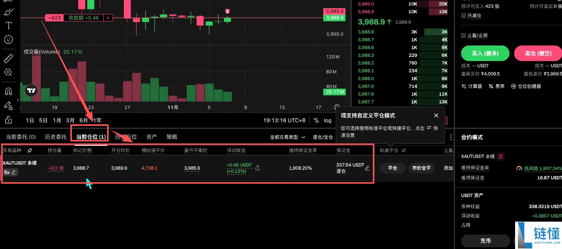Viewport: 562px width, 249px height.
Task: Toggle the 标准平仓 switch arrows
Action: [x=403, y=150]
